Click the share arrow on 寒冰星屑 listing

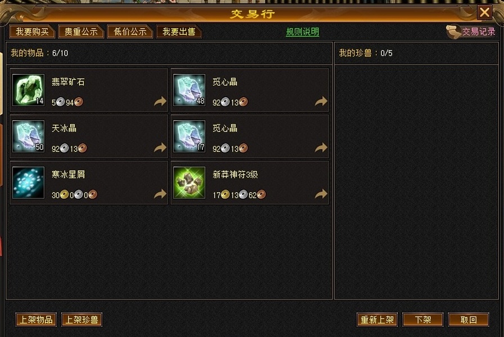point(160,194)
